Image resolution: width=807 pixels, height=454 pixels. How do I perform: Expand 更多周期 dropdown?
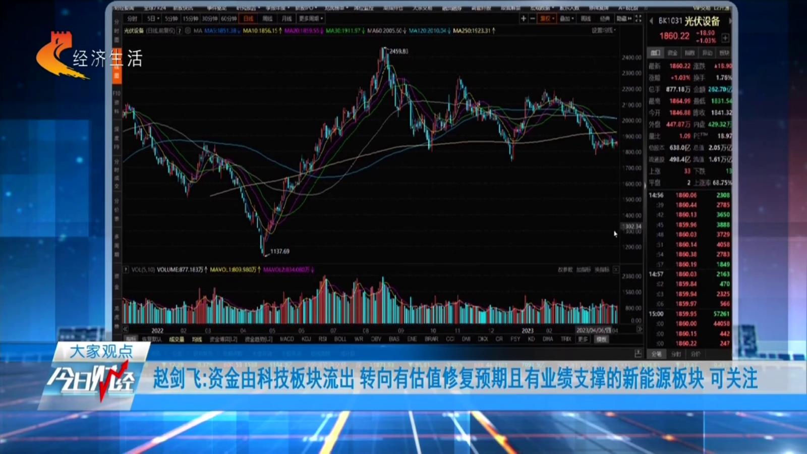point(311,19)
